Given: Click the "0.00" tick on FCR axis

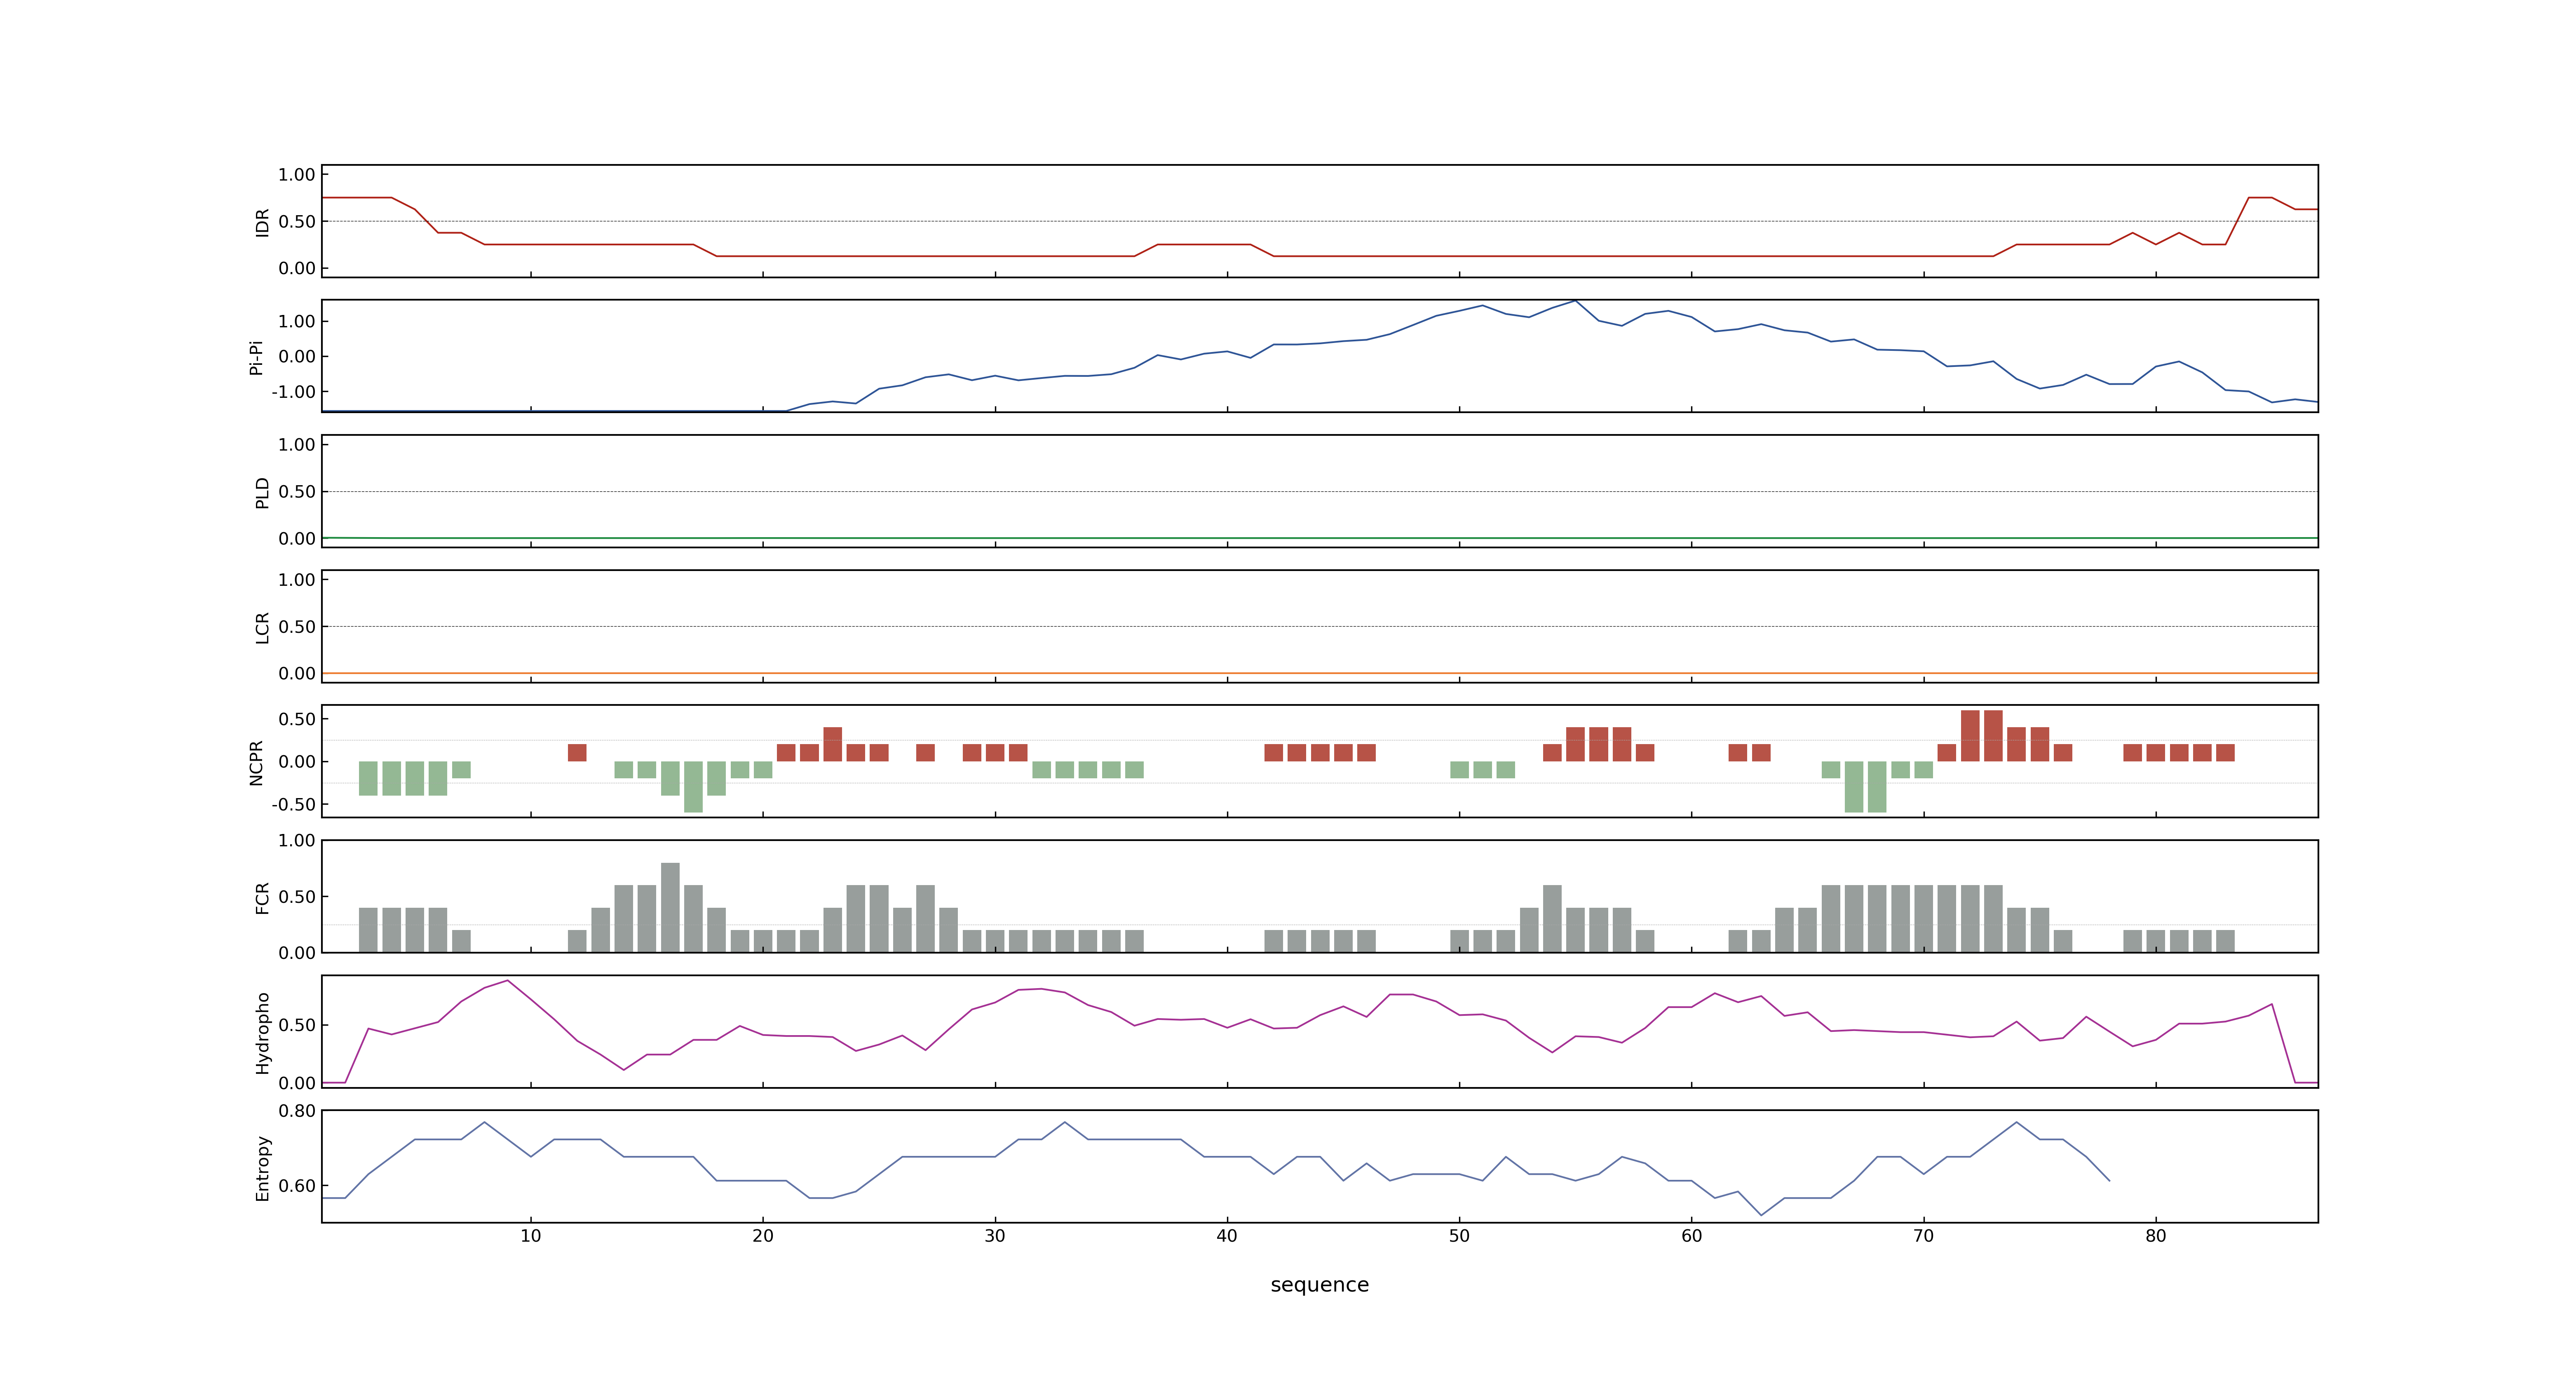Looking at the screenshot, I should tap(297, 953).
